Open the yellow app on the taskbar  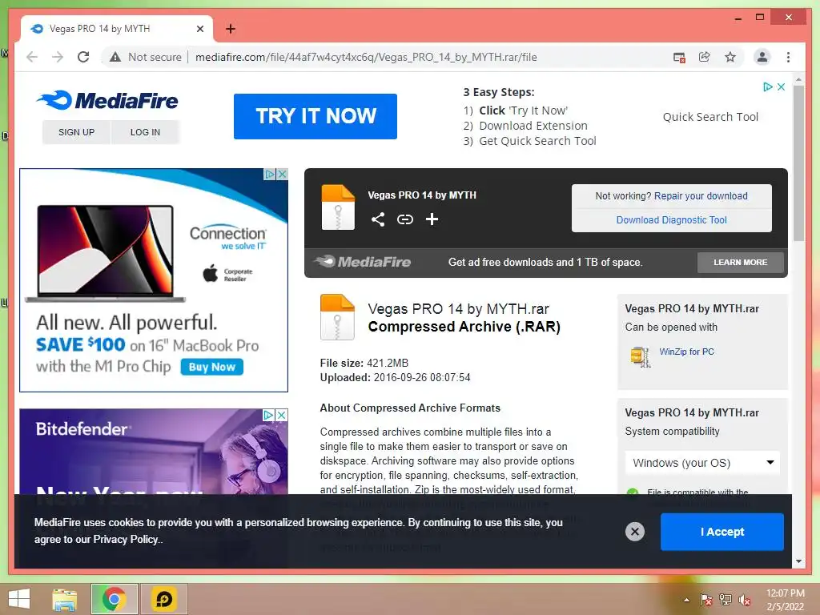163,599
